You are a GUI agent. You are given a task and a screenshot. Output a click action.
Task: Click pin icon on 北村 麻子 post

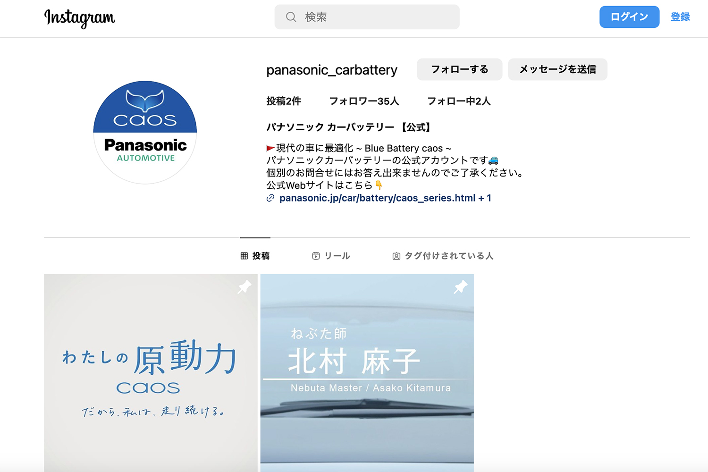tap(461, 287)
